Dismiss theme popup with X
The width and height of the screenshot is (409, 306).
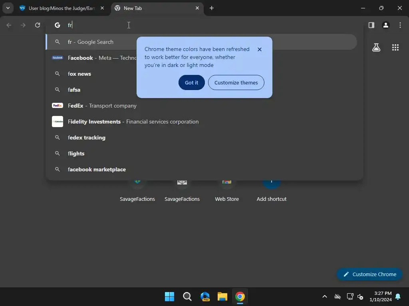click(259, 49)
